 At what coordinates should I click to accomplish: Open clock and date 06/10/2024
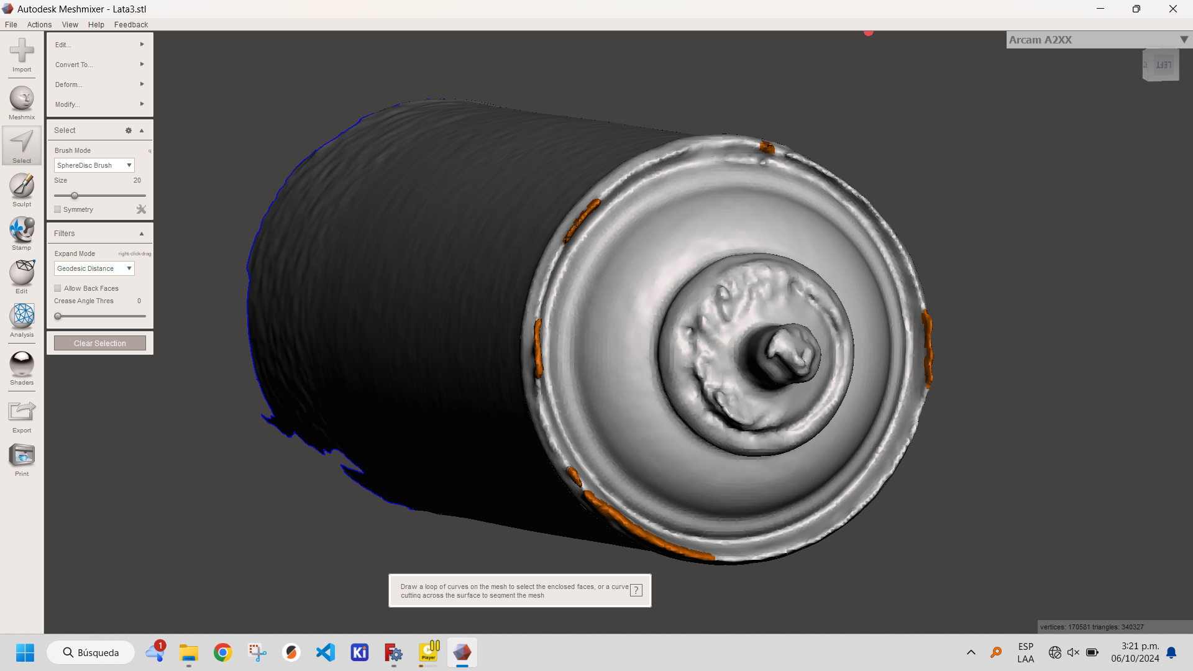coord(1135,652)
